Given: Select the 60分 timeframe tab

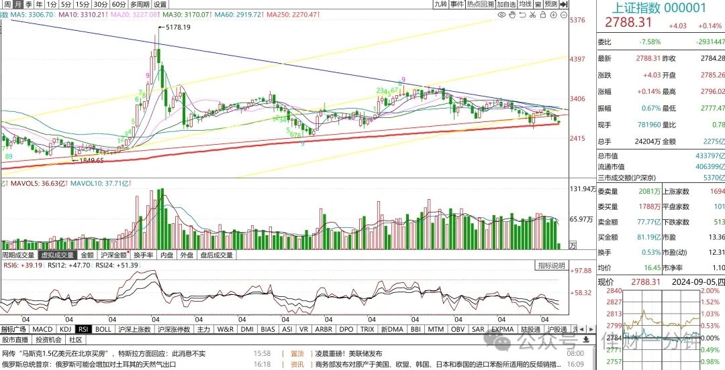Looking at the screenshot, I should click(119, 4).
